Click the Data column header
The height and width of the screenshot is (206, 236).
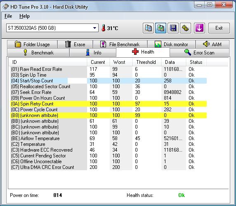174,62
